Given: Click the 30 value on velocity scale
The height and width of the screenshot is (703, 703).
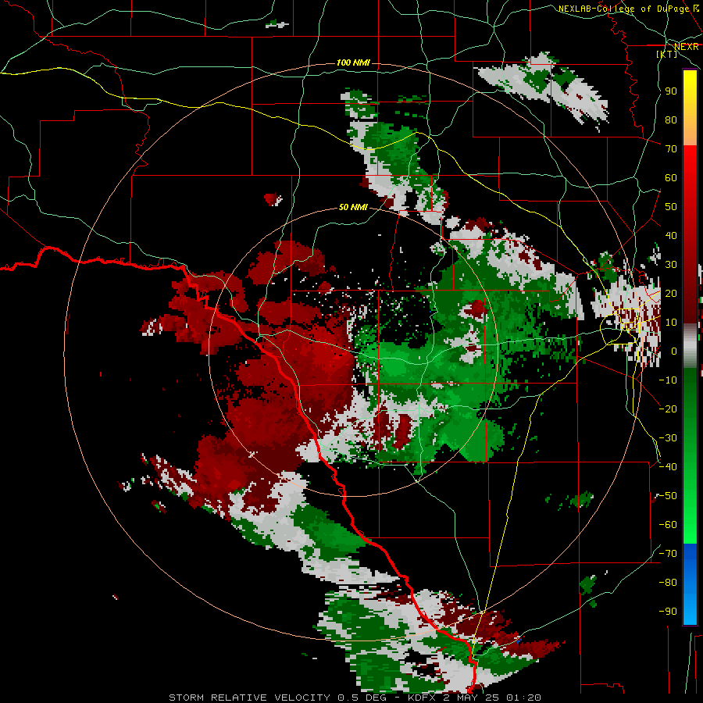Looking at the screenshot, I should tap(671, 265).
